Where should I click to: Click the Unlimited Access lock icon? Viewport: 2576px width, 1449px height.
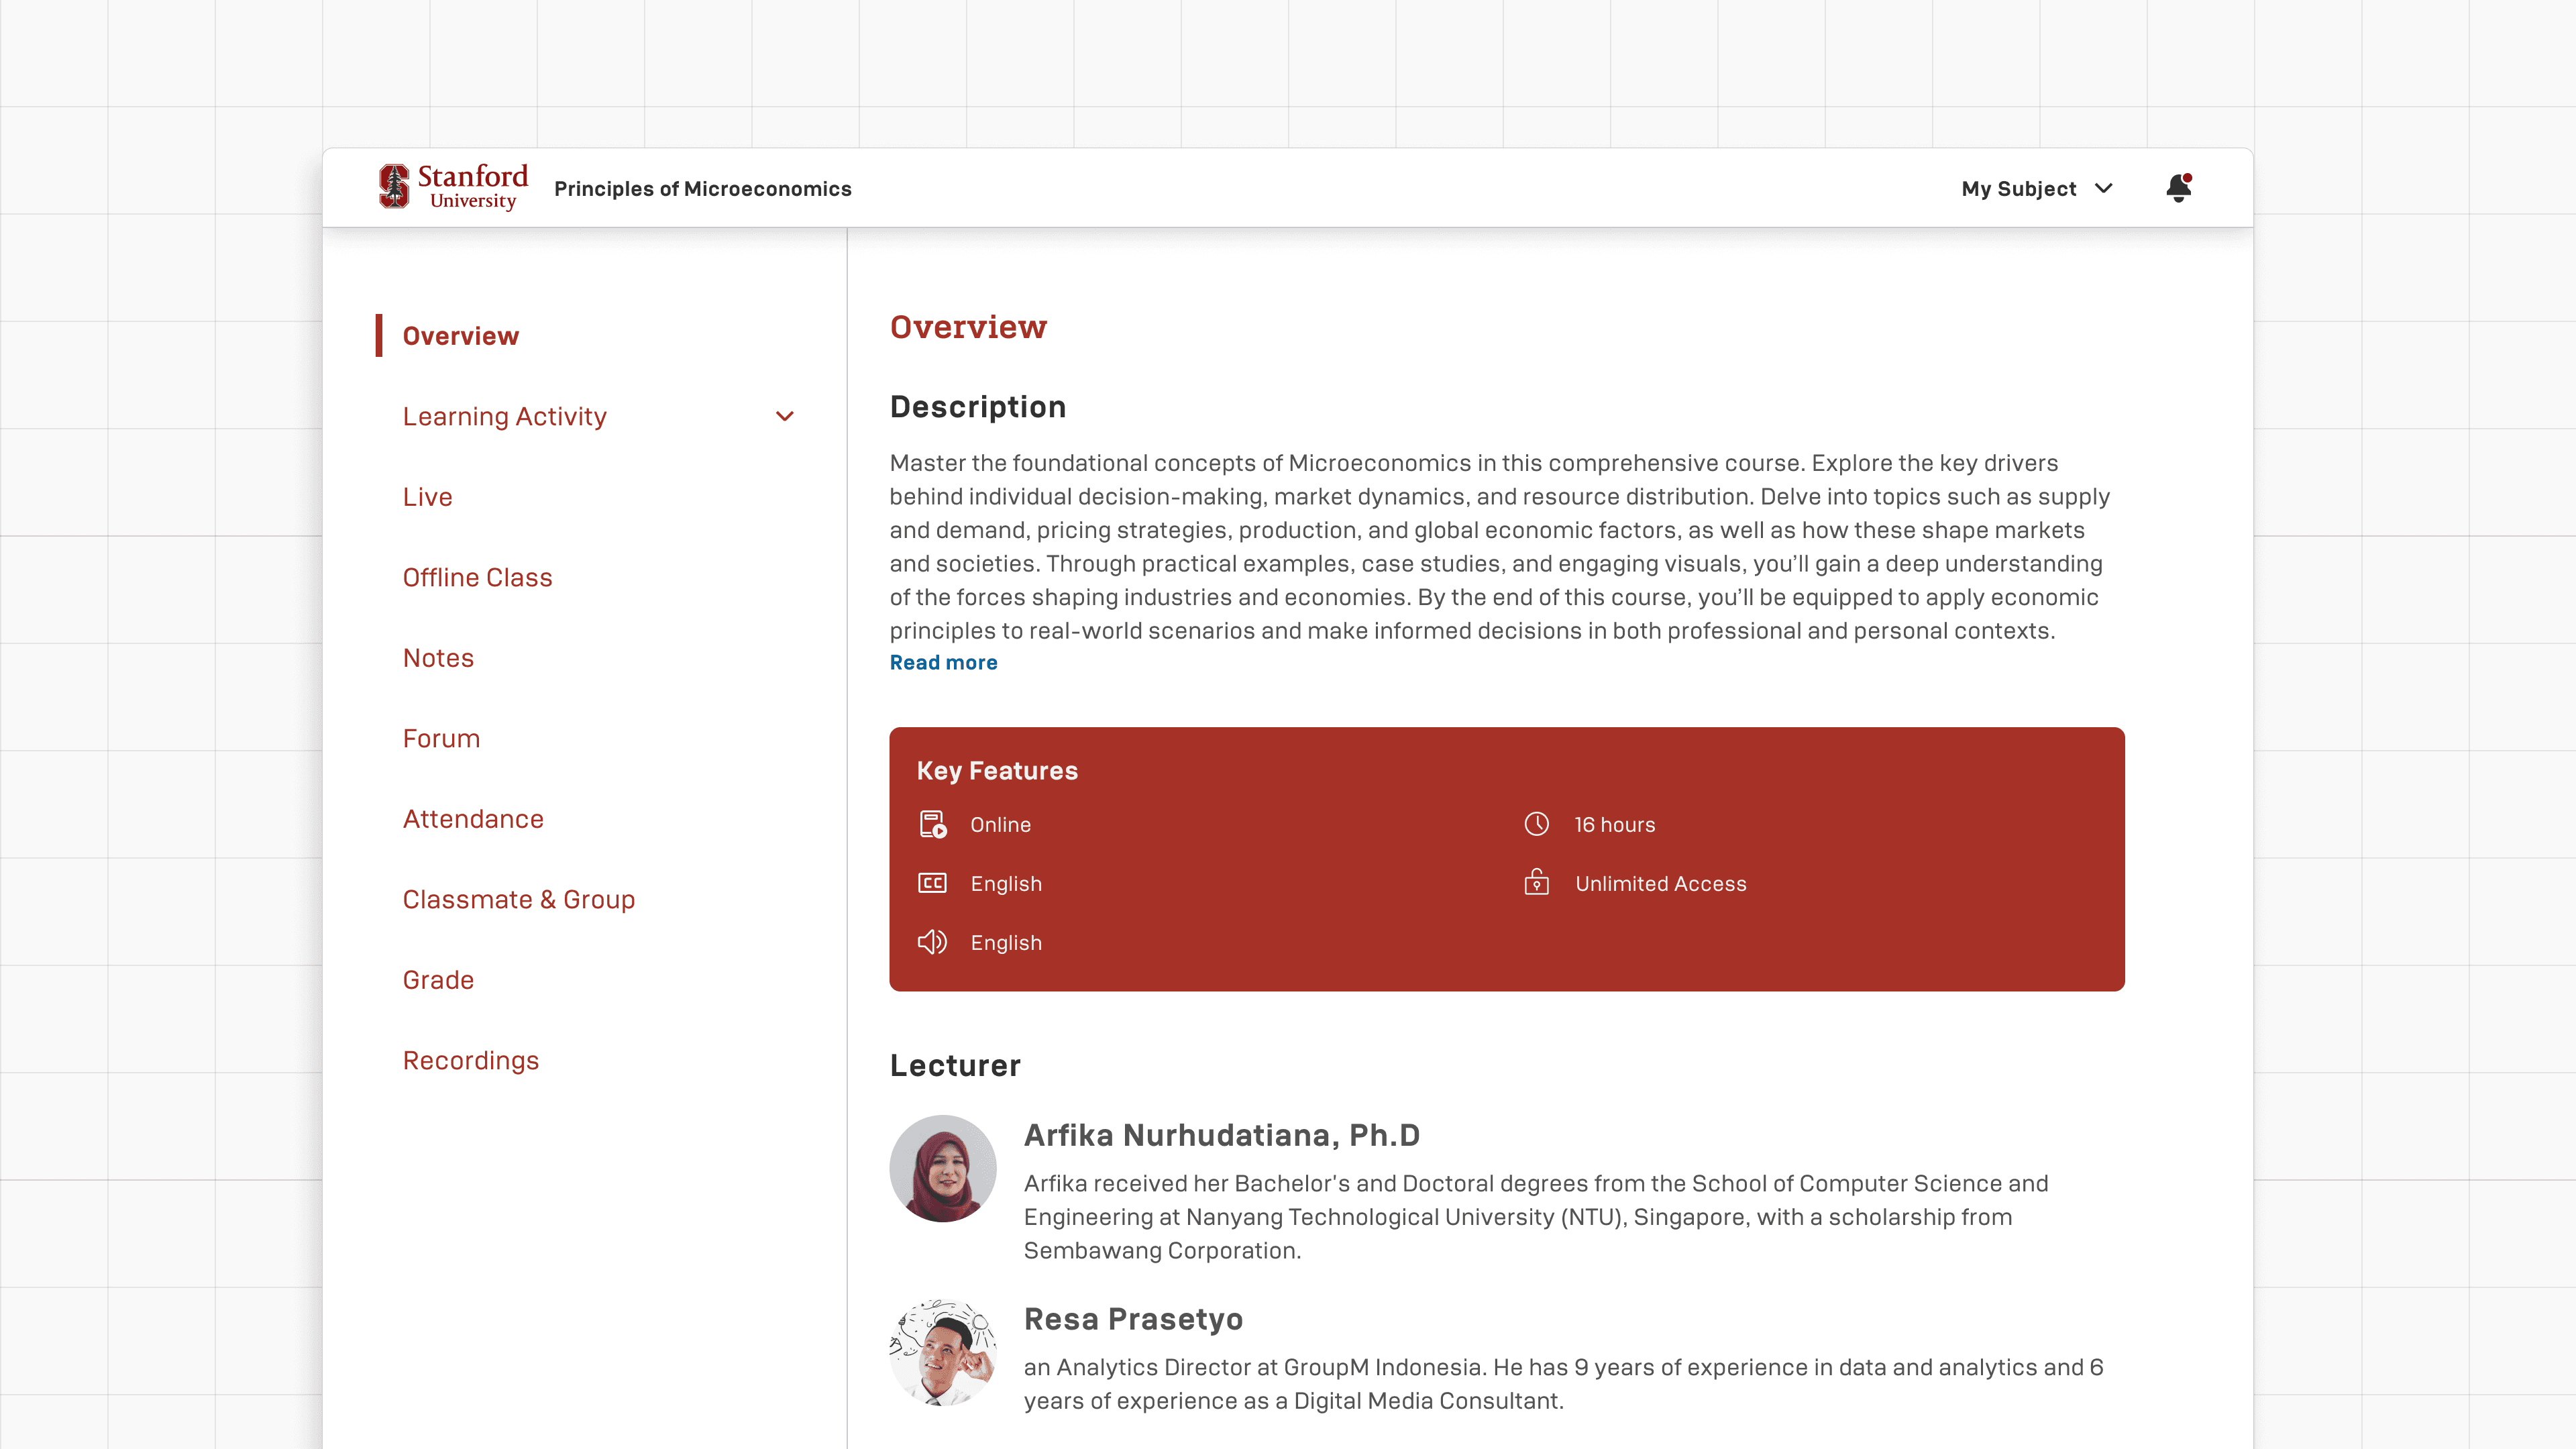[1536, 882]
